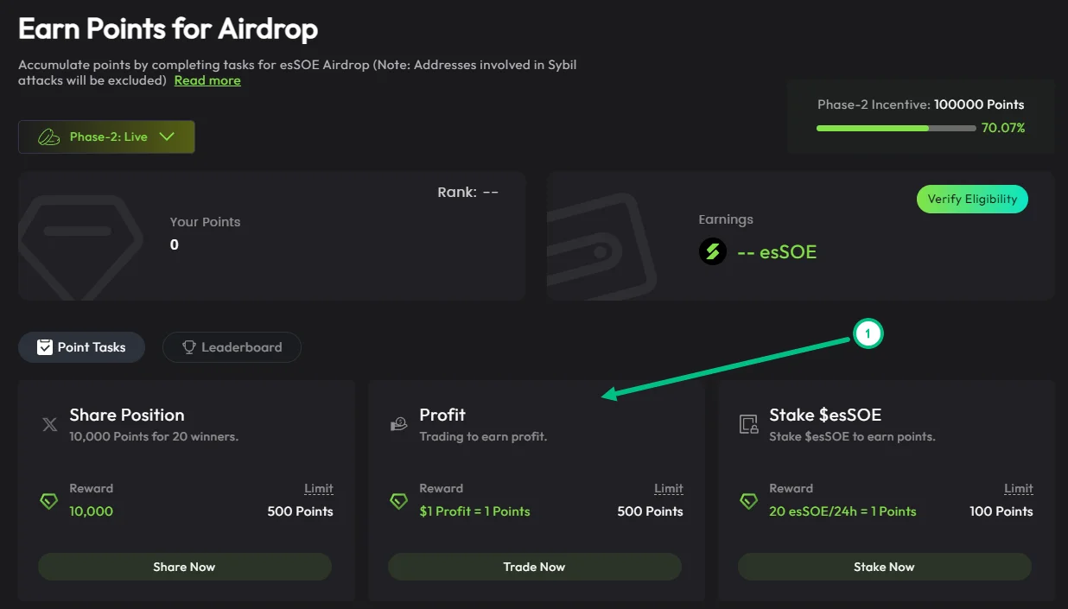
Task: Click the Trade Now button
Action: point(534,567)
